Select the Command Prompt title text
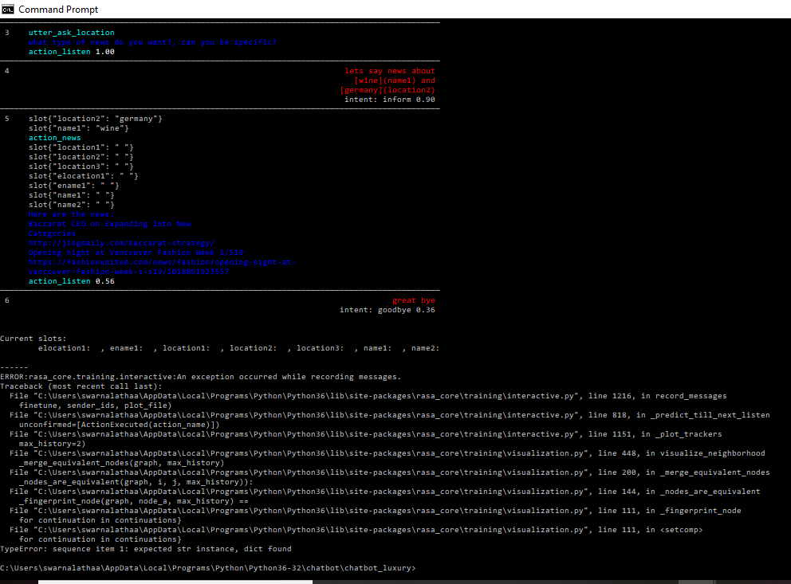Viewport: 791px width, 584px height. click(57, 9)
